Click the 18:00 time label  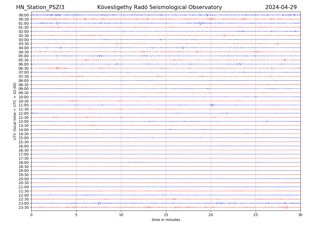click(x=24, y=162)
